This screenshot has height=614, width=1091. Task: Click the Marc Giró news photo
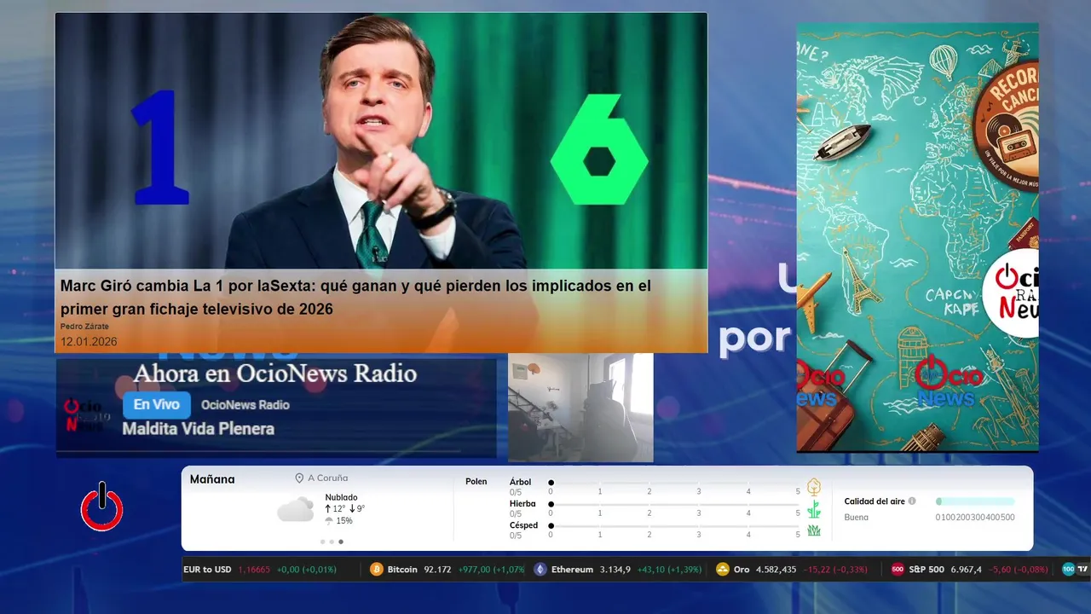tap(381, 141)
